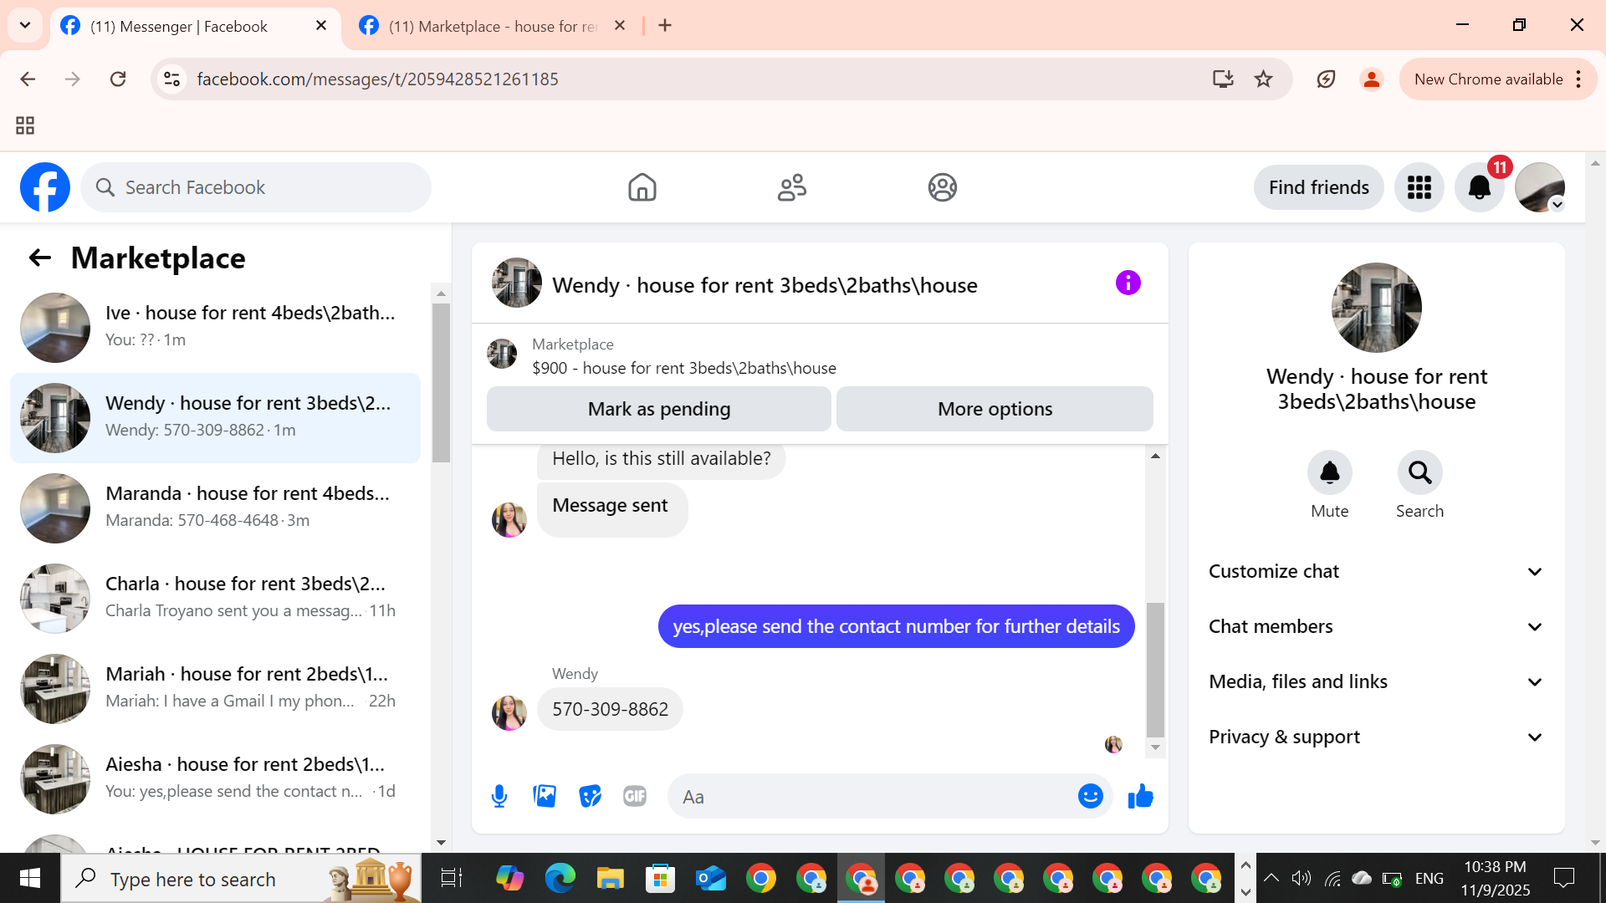
Task: Go back from Marketplace chats list
Action: (40, 258)
